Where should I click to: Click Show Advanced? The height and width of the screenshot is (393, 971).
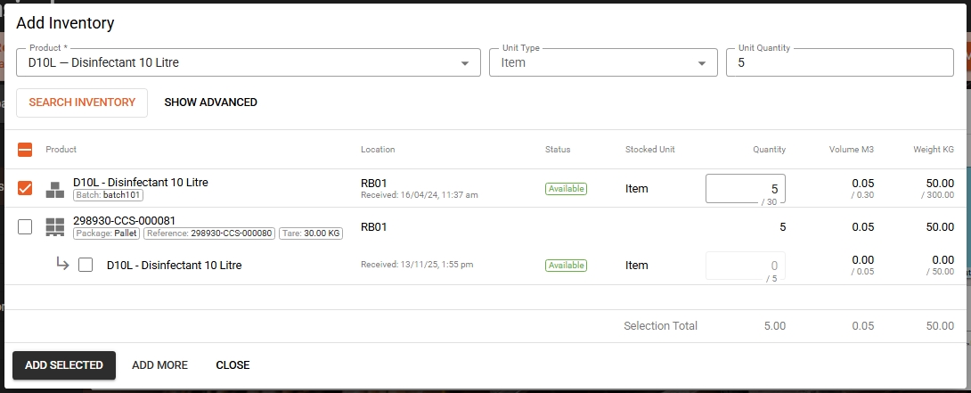coord(210,102)
